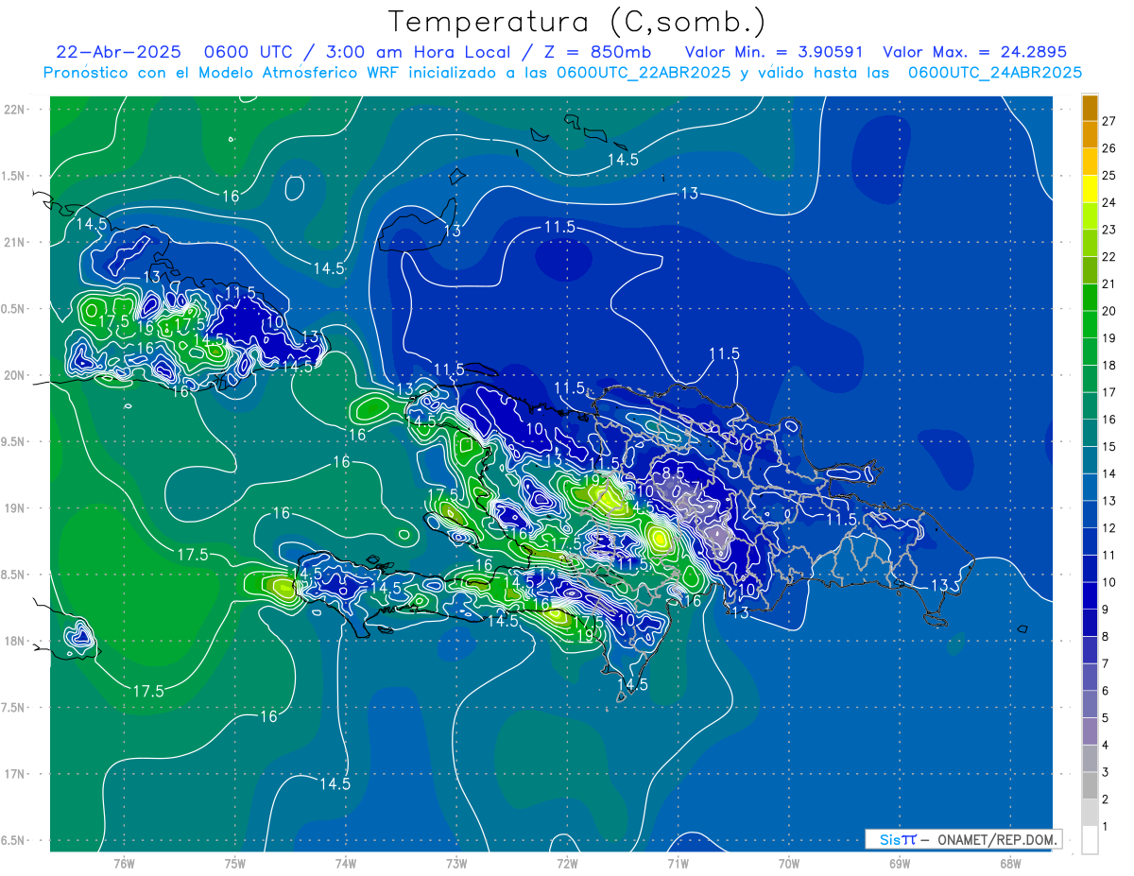The height and width of the screenshot is (876, 1134).
Task: Click the "18N" latitude axis label
Action: 14,642
